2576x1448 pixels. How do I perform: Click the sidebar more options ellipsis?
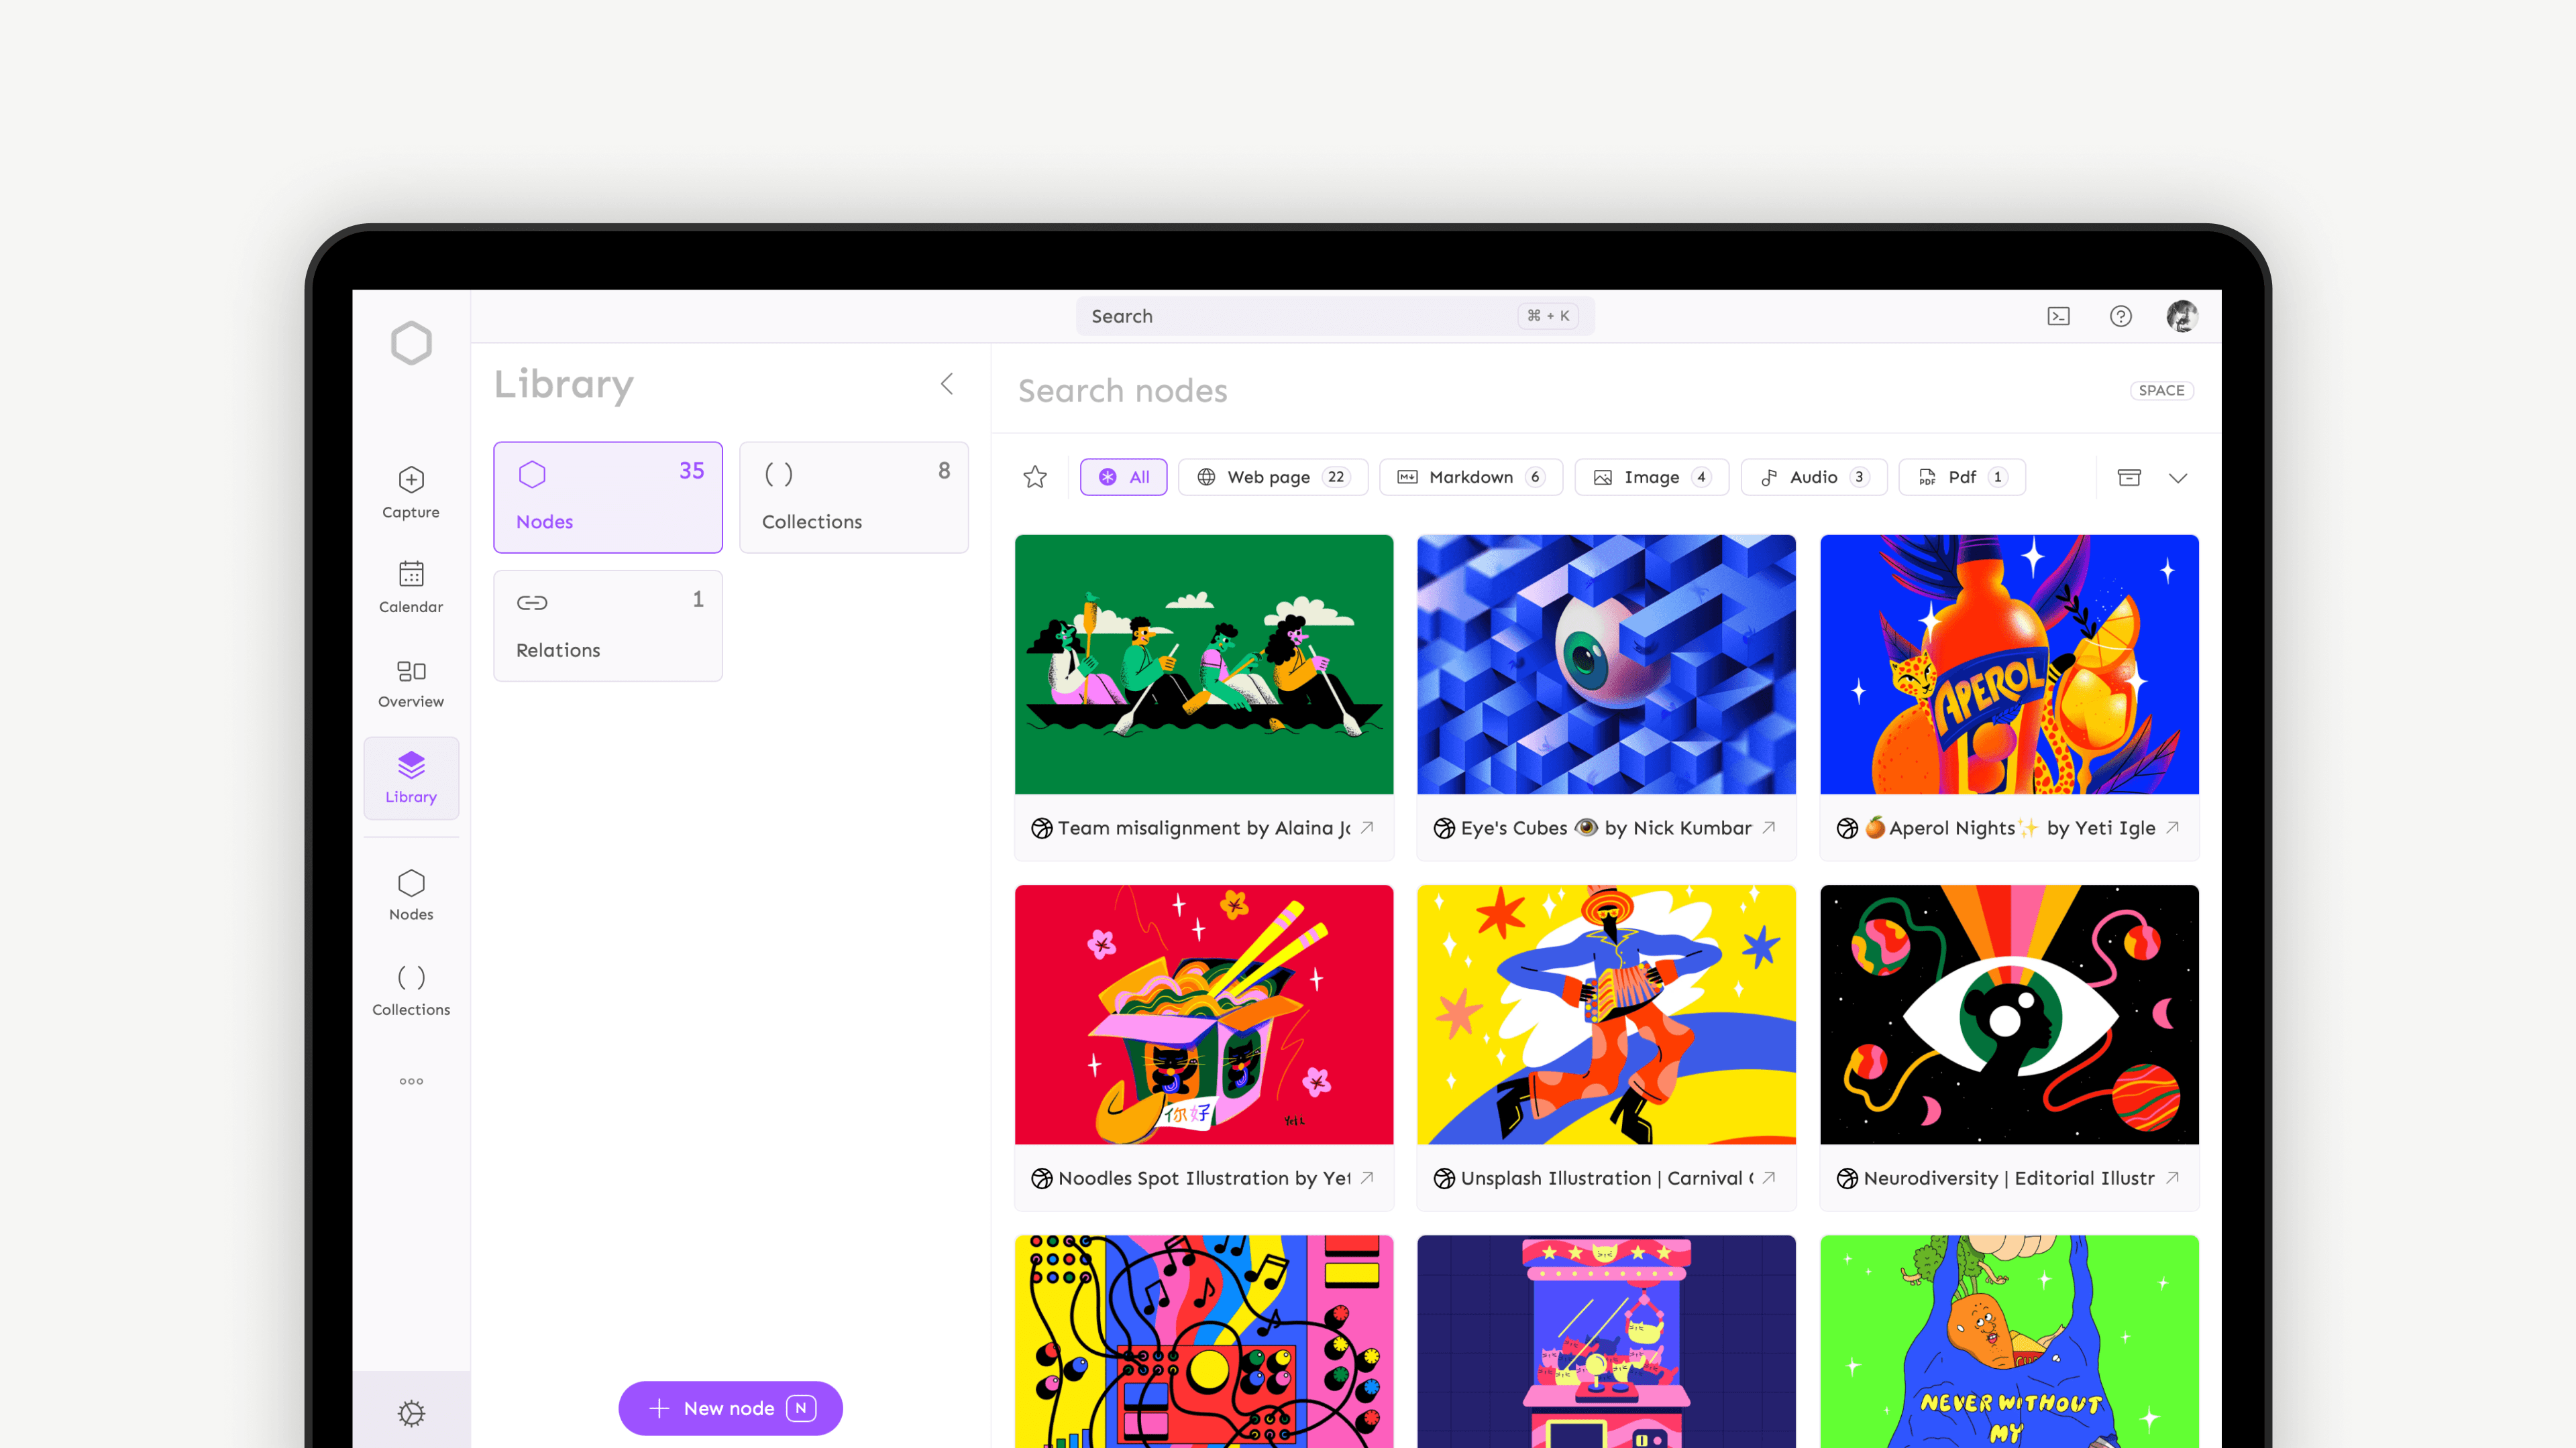[x=411, y=1081]
